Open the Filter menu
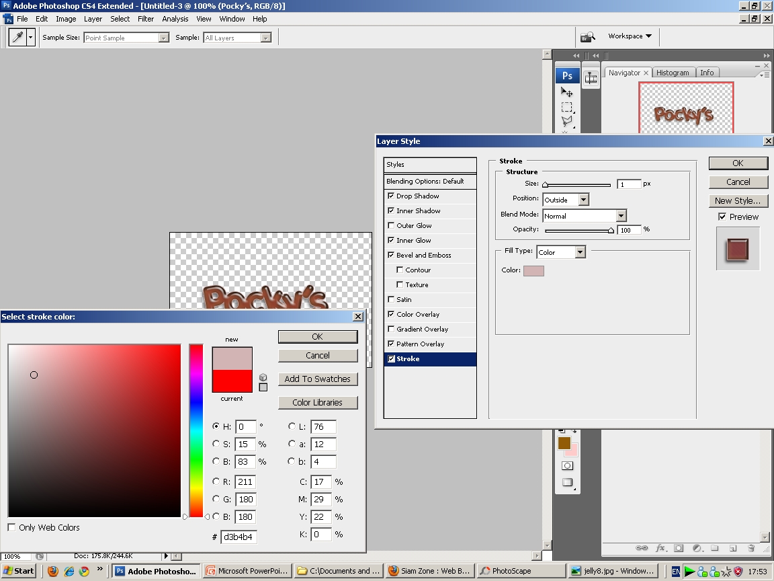 pos(146,19)
